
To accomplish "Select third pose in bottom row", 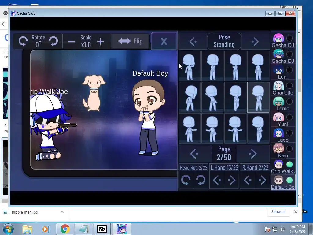I will click(x=235, y=128).
